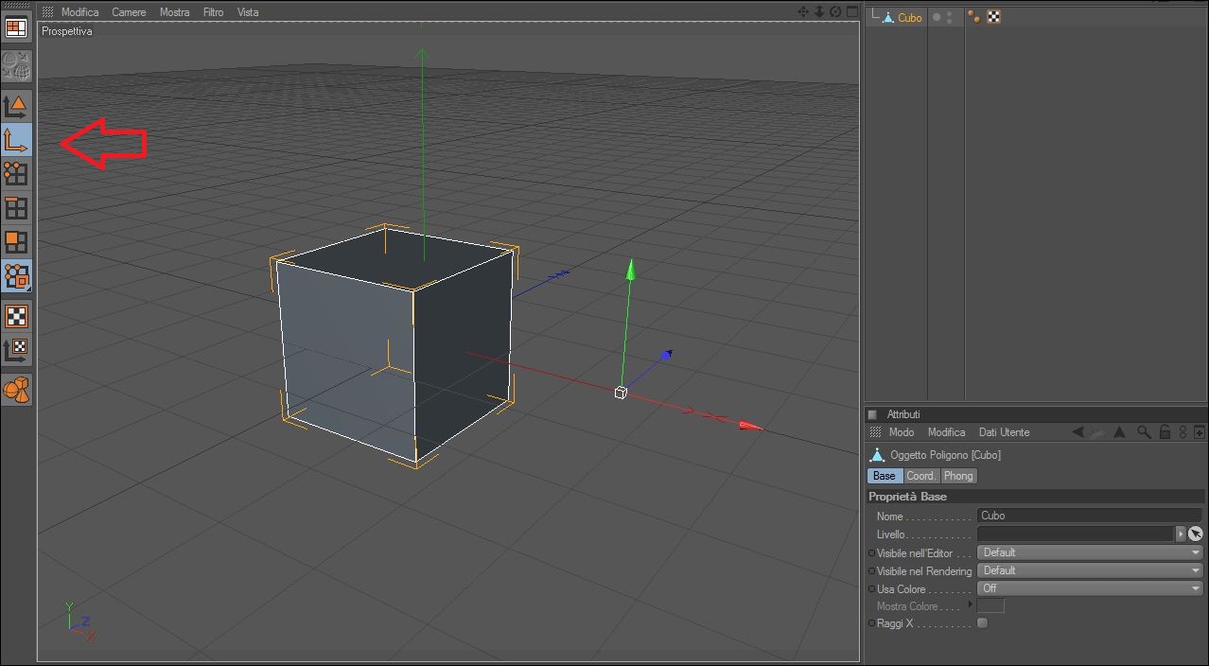
Task: Switch to Polygons mode icon
Action: [16, 242]
